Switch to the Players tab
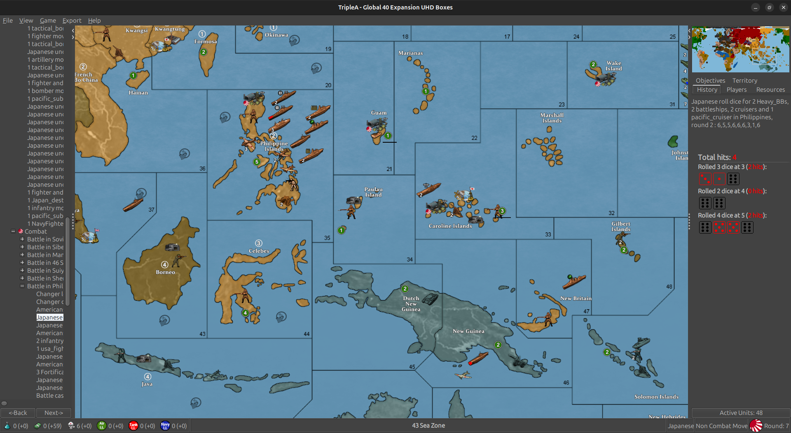This screenshot has width=791, height=433. click(x=736, y=89)
